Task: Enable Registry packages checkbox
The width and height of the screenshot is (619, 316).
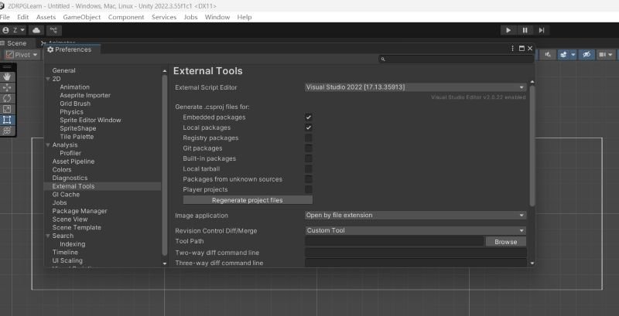Action: tap(308, 138)
